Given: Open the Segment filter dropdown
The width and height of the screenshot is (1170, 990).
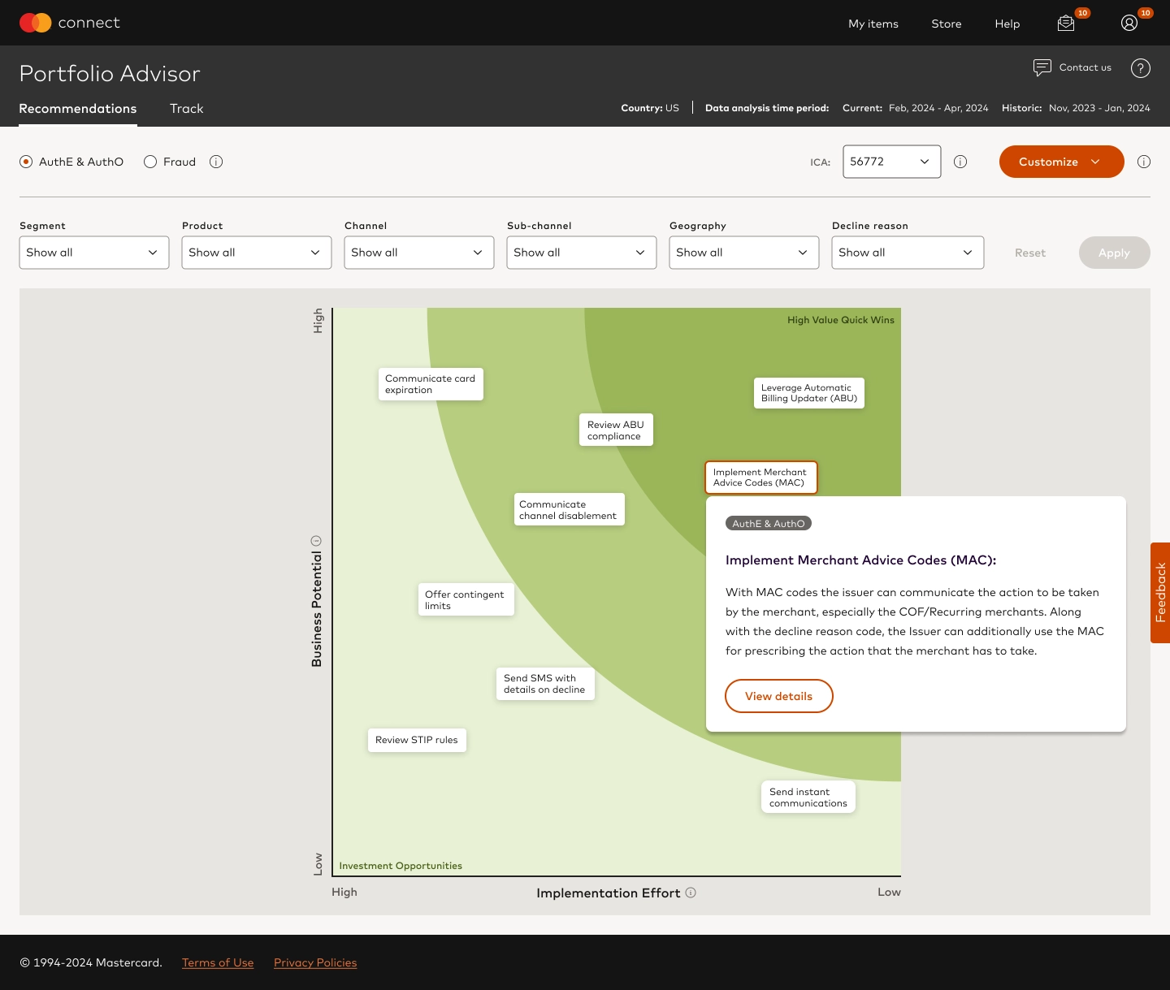Looking at the screenshot, I should tap(94, 253).
